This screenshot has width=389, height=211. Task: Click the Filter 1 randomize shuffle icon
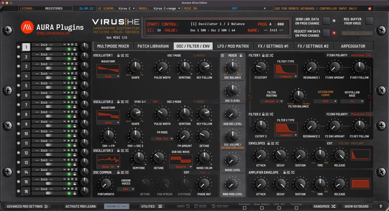(271, 55)
